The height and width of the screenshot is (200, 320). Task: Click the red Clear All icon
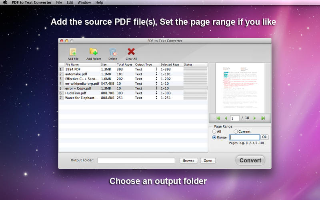pyautogui.click(x=131, y=52)
